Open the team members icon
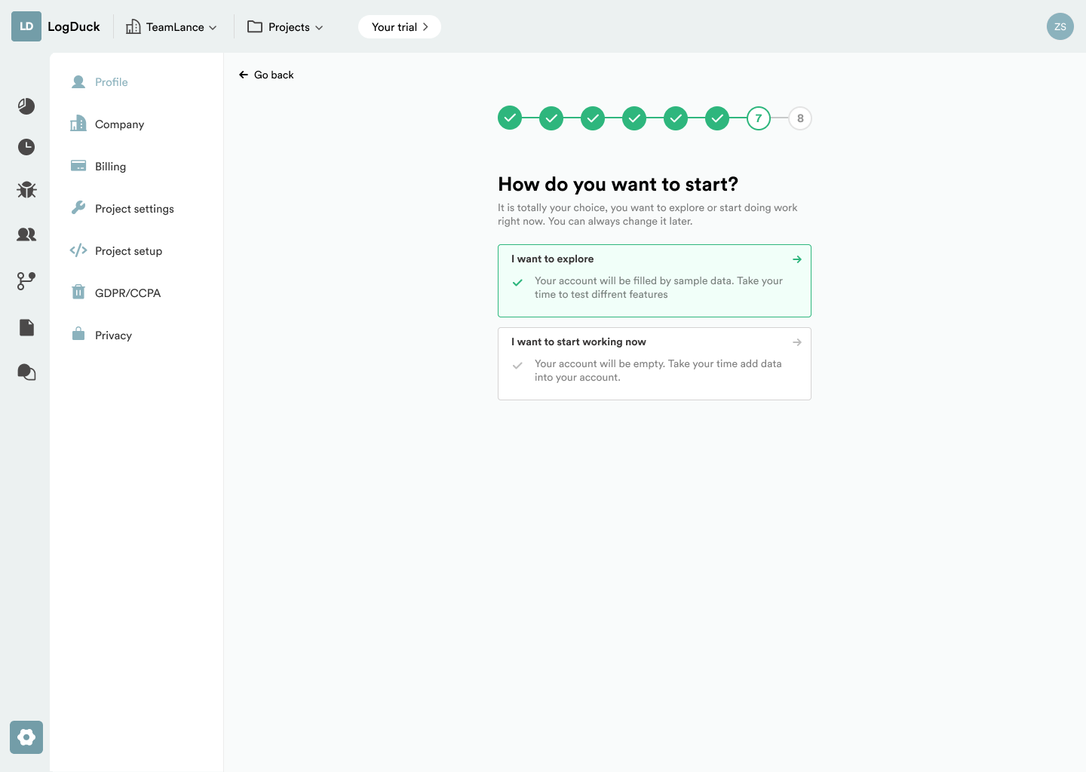The height and width of the screenshot is (772, 1086). tap(26, 234)
